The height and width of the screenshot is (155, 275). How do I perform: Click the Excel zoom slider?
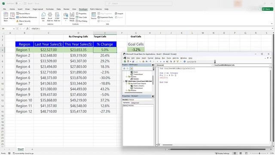pos(260,153)
